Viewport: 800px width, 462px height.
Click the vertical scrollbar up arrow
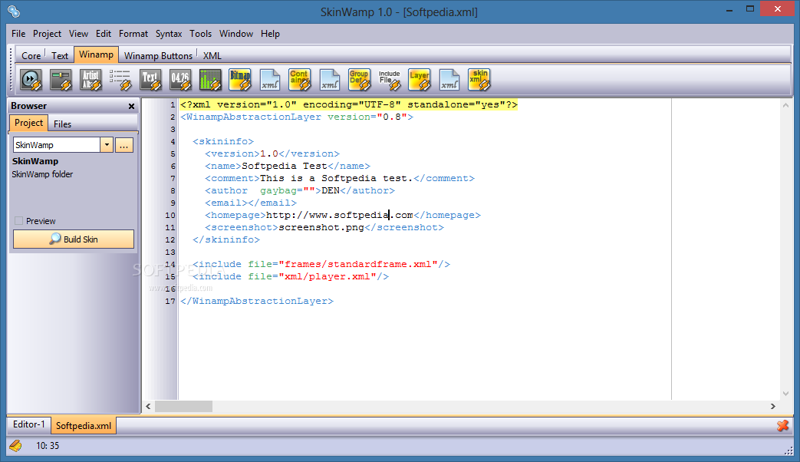point(785,105)
